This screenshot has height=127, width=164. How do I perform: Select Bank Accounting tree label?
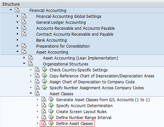click(x=52, y=40)
